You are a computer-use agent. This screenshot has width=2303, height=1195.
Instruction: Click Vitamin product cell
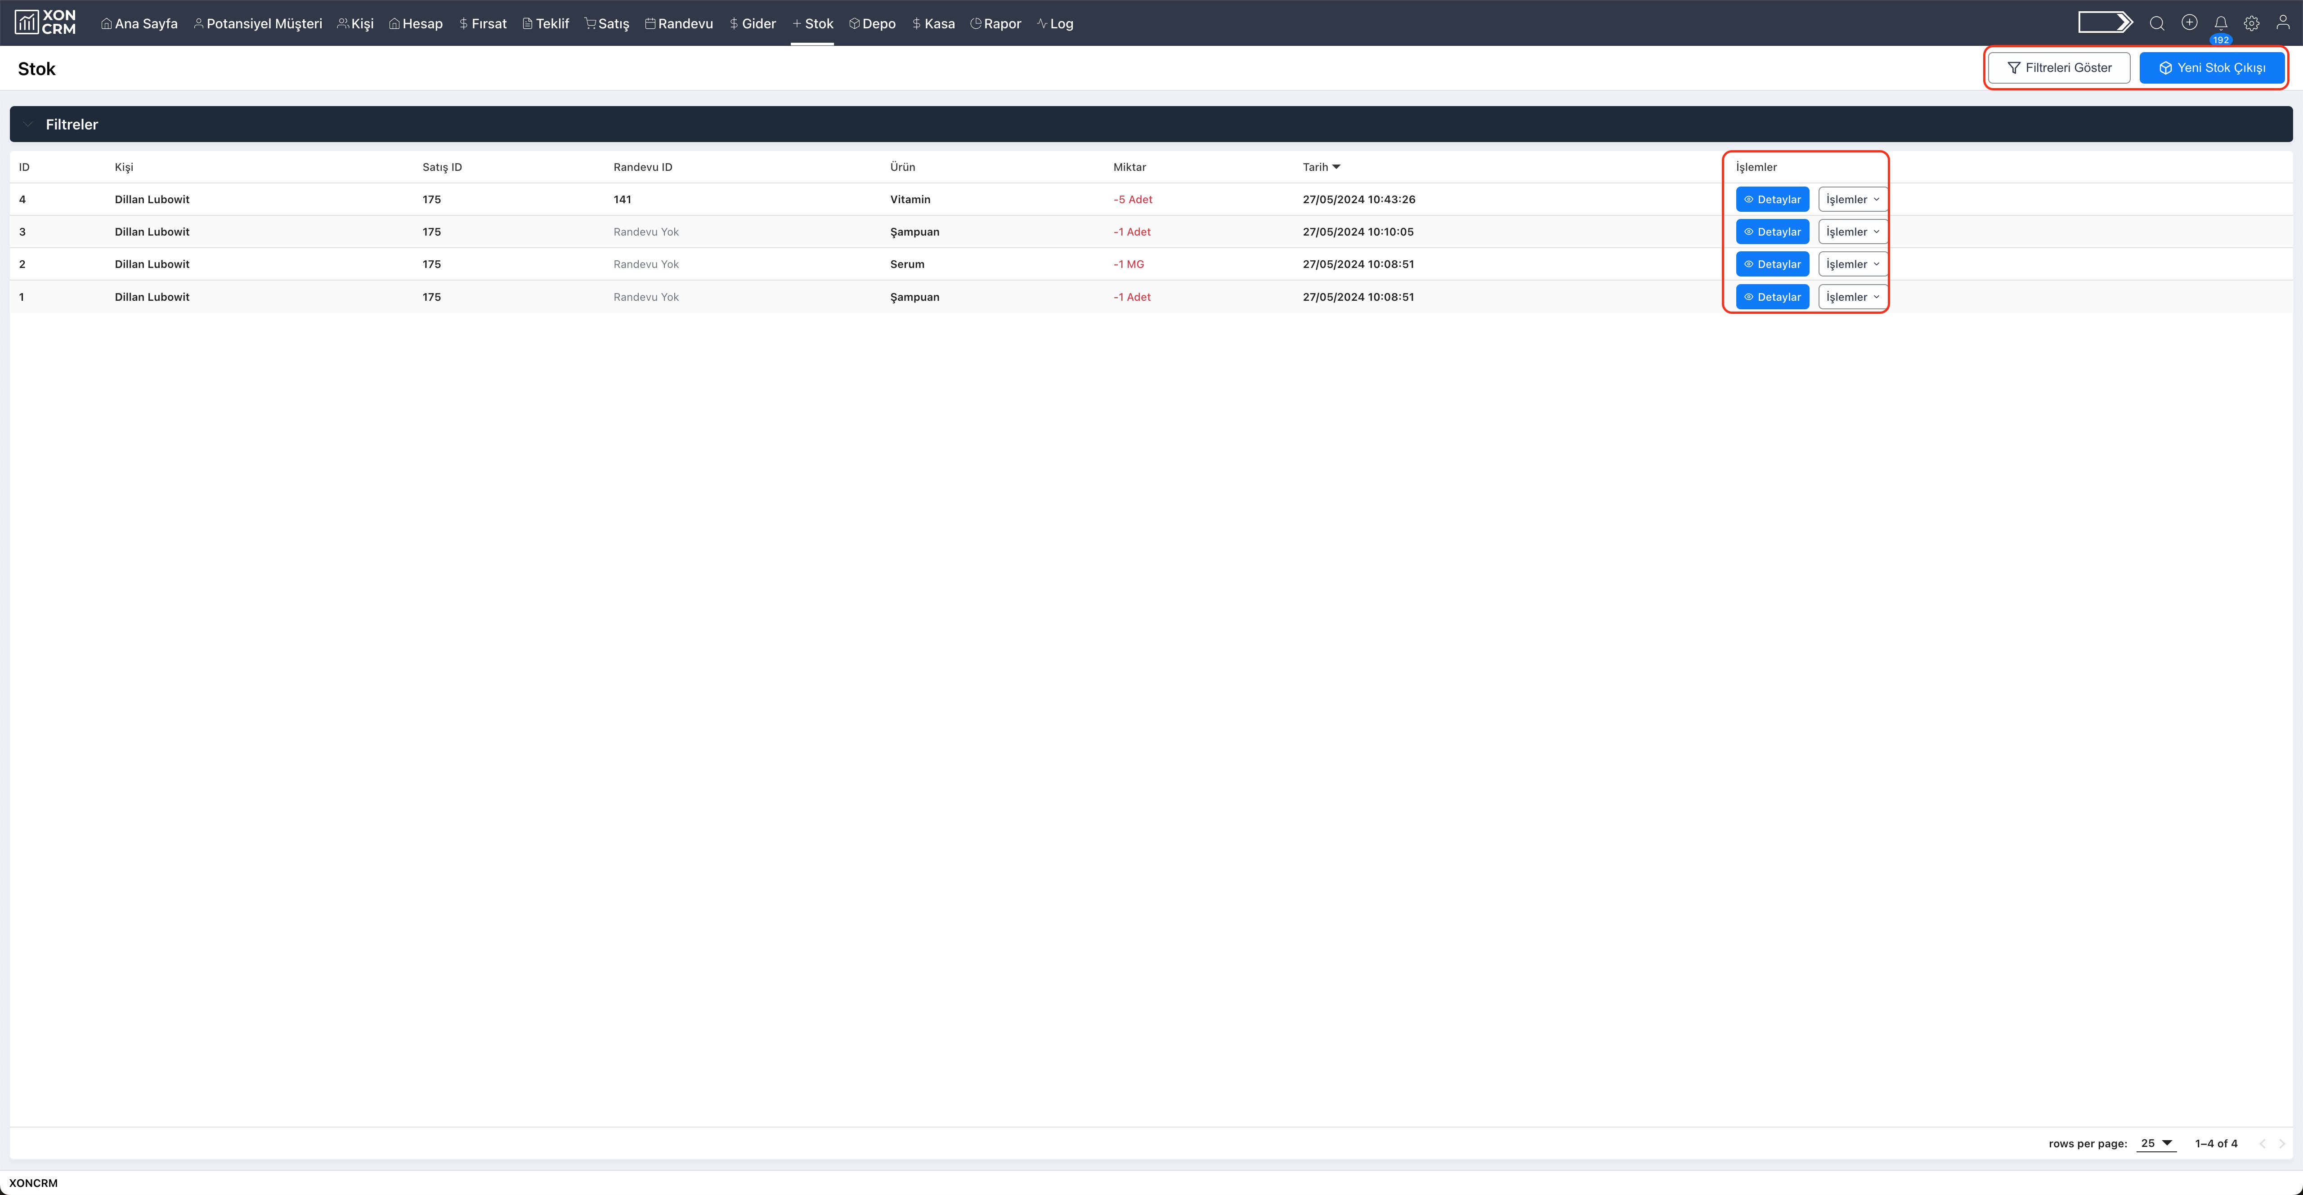(x=910, y=199)
